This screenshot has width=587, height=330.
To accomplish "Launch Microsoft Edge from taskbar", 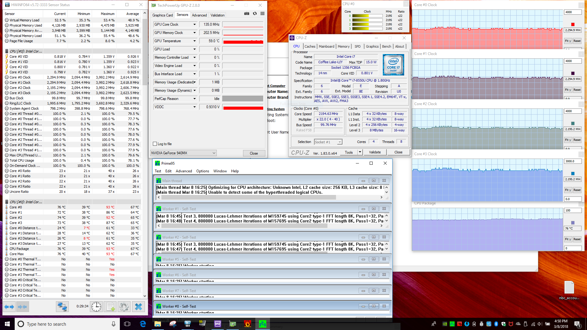I will click(x=143, y=324).
